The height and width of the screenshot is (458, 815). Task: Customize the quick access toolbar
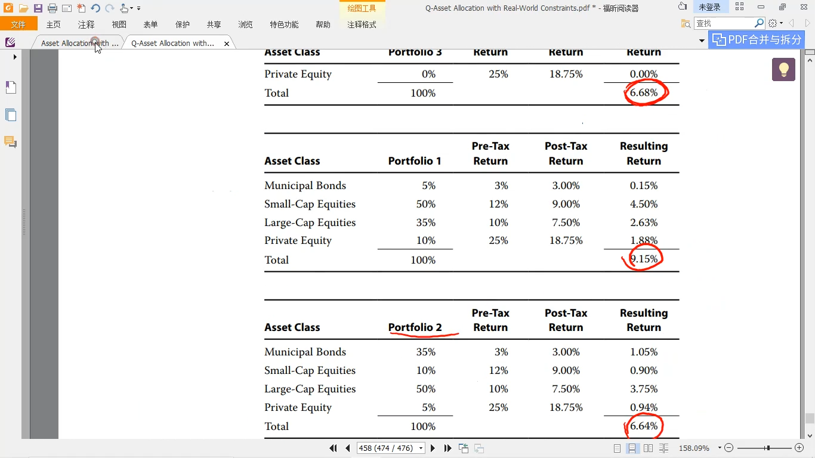[139, 8]
